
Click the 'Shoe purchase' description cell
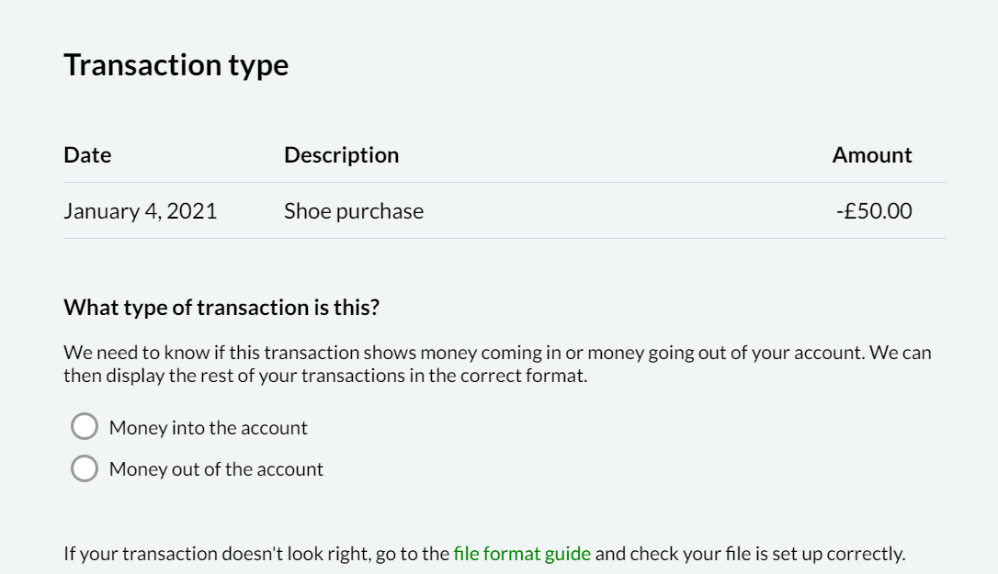click(354, 211)
